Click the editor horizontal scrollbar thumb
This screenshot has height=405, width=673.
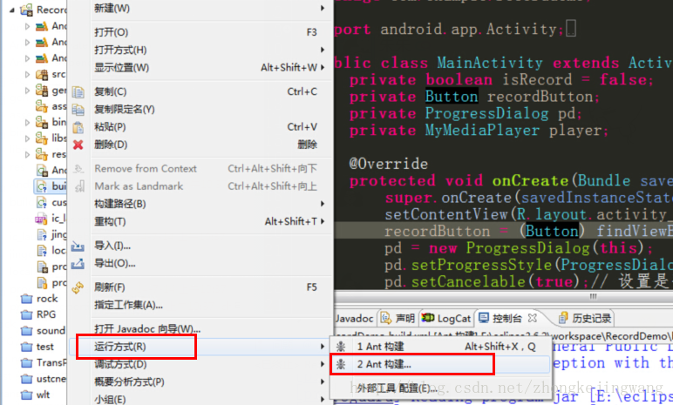(x=593, y=296)
